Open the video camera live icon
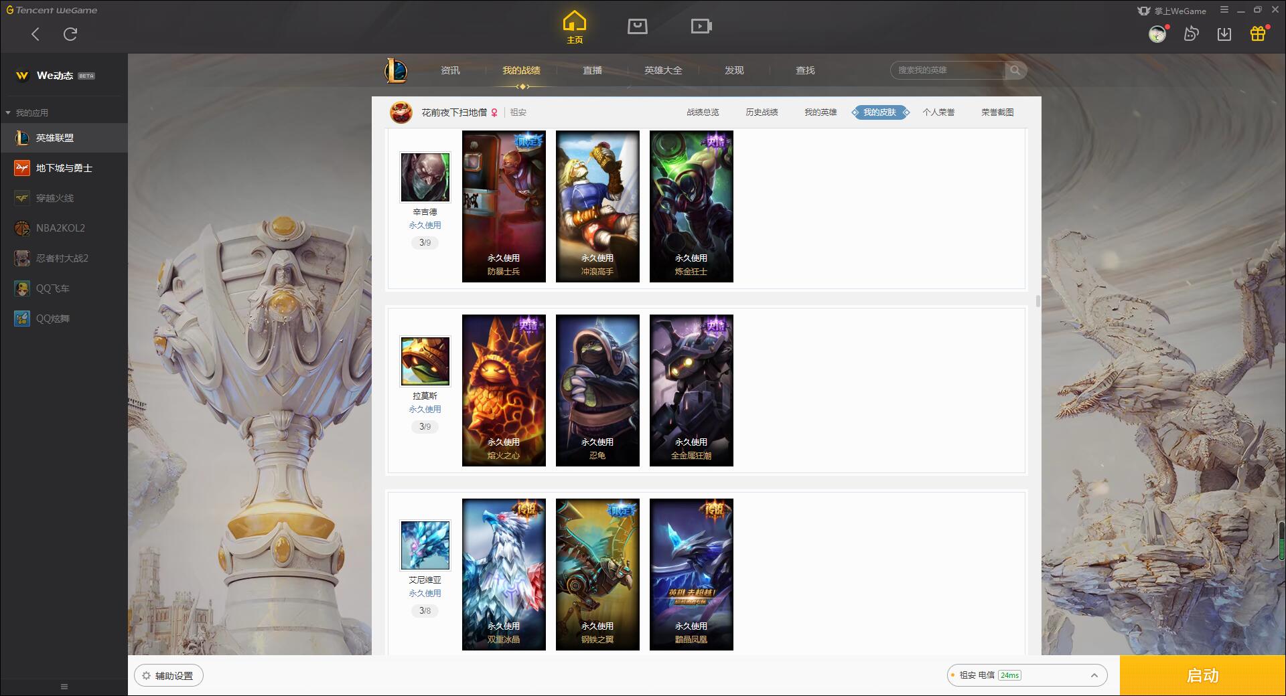The width and height of the screenshot is (1286, 696). click(701, 26)
